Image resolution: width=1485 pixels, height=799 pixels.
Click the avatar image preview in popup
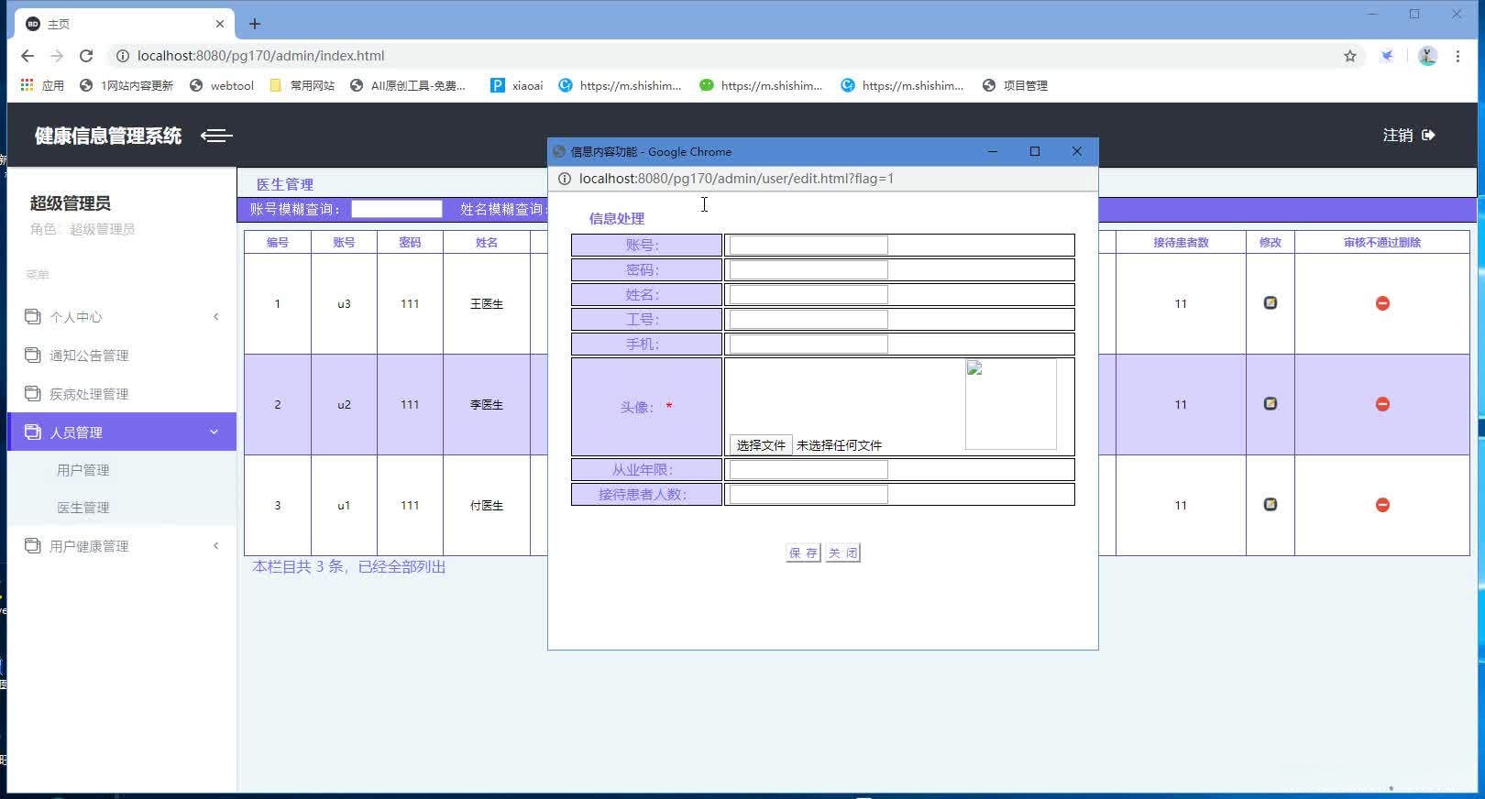1011,404
